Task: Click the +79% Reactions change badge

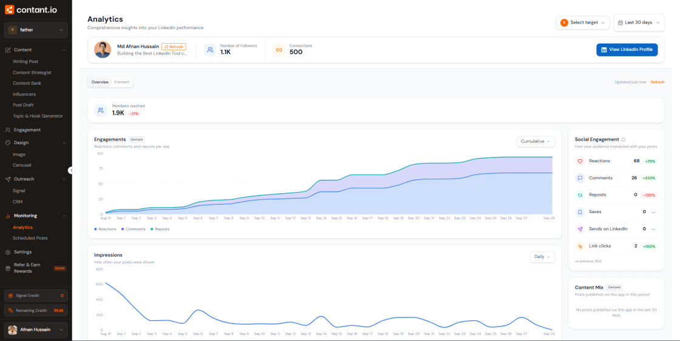Action: 650,161
